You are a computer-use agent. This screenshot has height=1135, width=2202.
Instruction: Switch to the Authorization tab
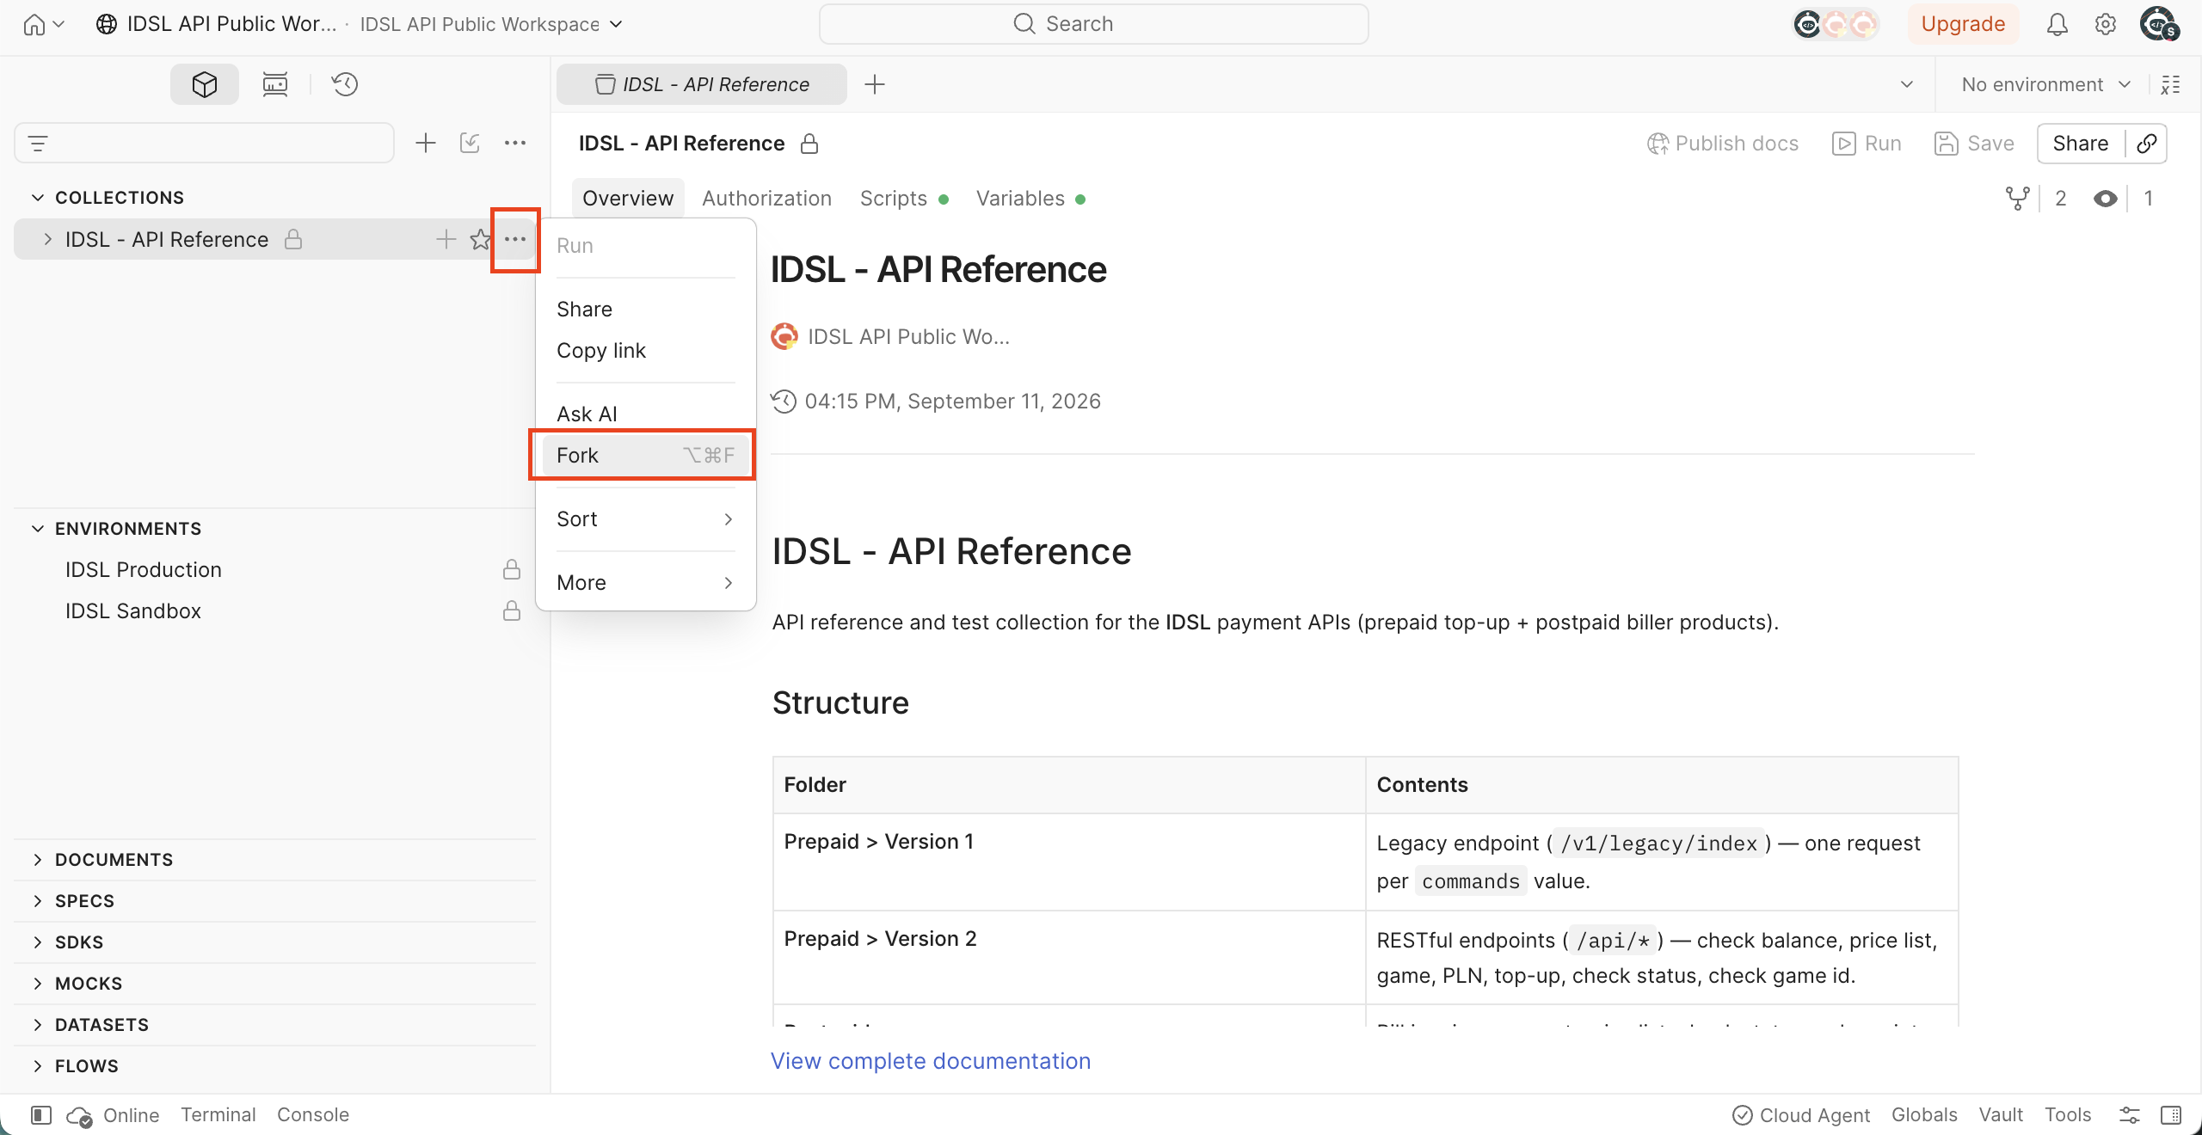point(766,199)
